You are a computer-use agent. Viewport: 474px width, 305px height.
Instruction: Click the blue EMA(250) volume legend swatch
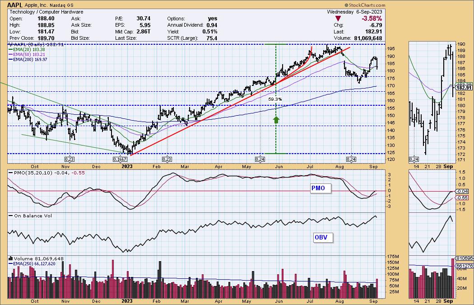[10, 264]
